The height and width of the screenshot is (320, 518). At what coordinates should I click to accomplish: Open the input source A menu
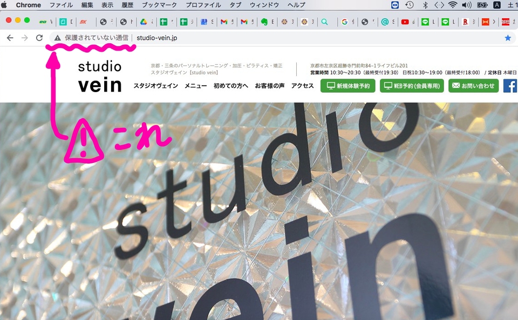click(x=497, y=5)
